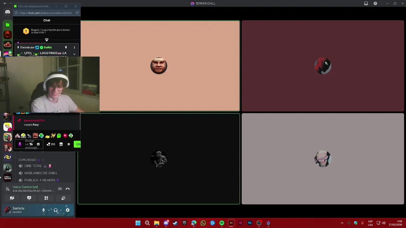
Task: Insert the red drop quick emote
Action: (x=65, y=136)
